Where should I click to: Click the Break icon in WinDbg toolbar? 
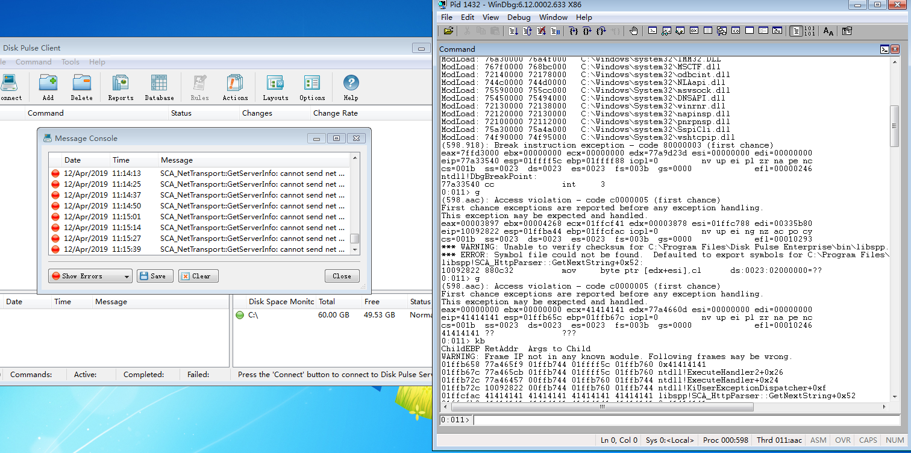click(555, 31)
